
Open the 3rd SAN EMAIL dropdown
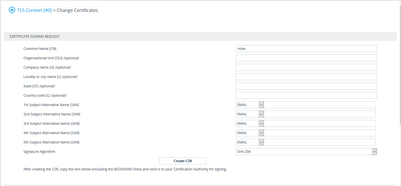250,124
